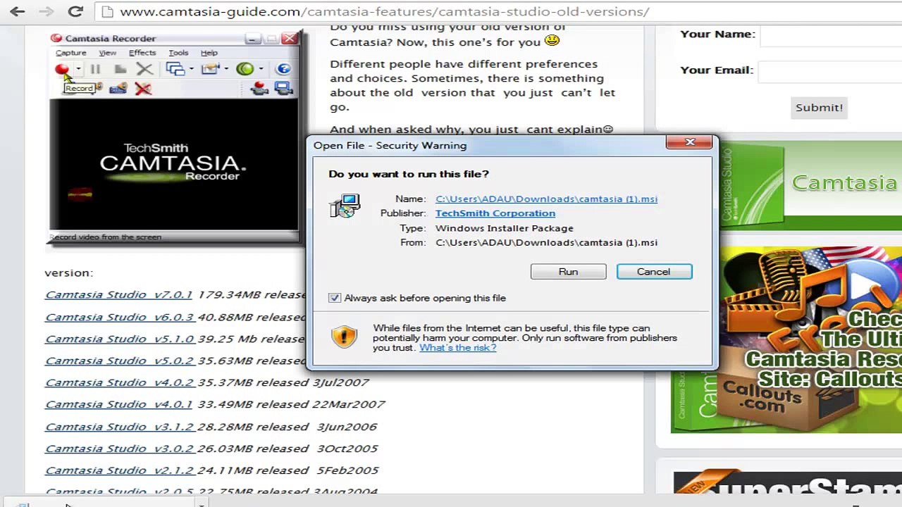Click the 'Your Name:' label

(717, 34)
